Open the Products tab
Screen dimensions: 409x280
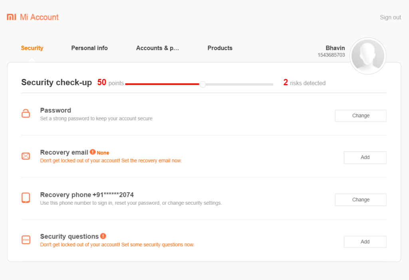(x=220, y=48)
